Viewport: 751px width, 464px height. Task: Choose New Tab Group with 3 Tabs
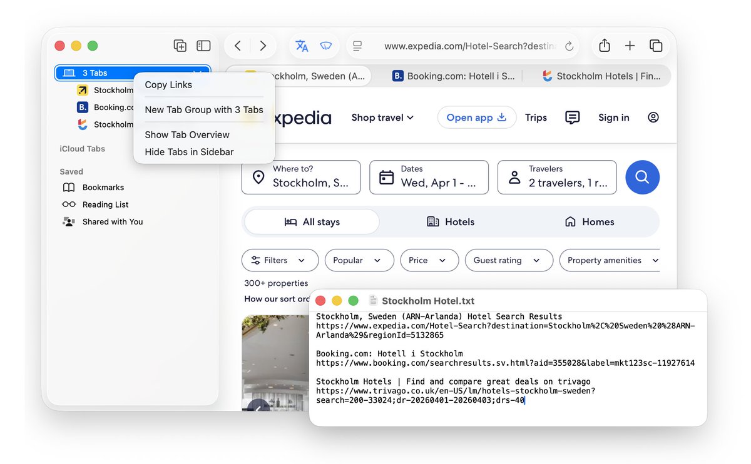(204, 109)
